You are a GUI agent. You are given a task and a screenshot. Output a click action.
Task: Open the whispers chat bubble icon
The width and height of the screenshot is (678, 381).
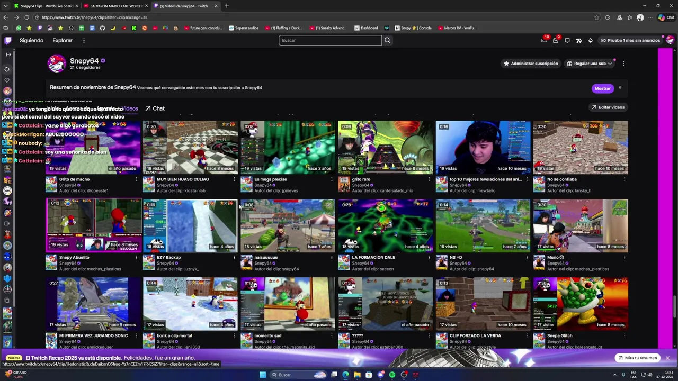[567, 40]
